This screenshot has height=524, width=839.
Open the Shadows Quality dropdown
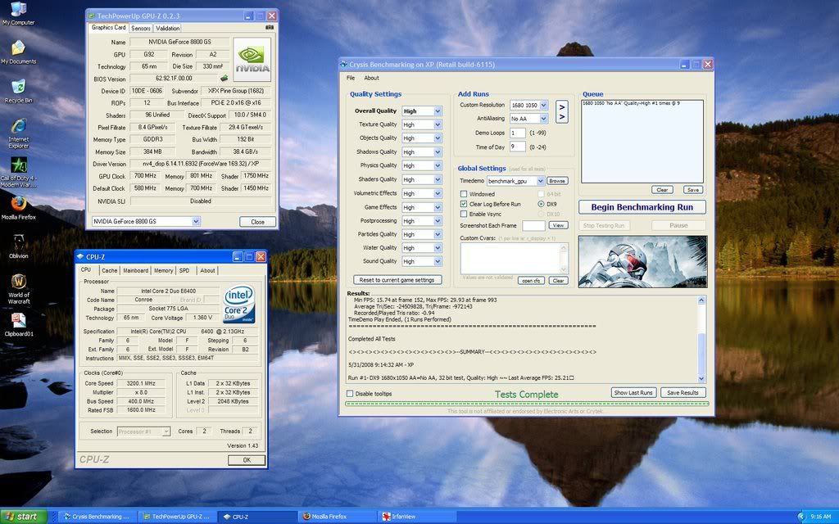coord(438,151)
